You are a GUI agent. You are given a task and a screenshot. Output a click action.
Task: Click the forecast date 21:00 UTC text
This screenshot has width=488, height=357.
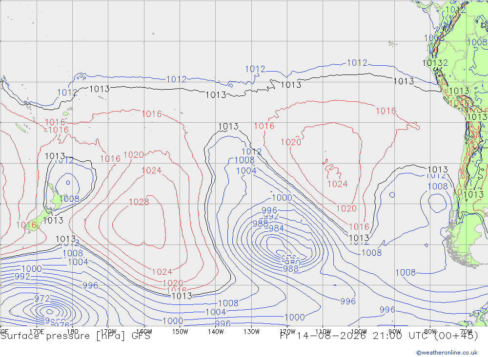379,336
